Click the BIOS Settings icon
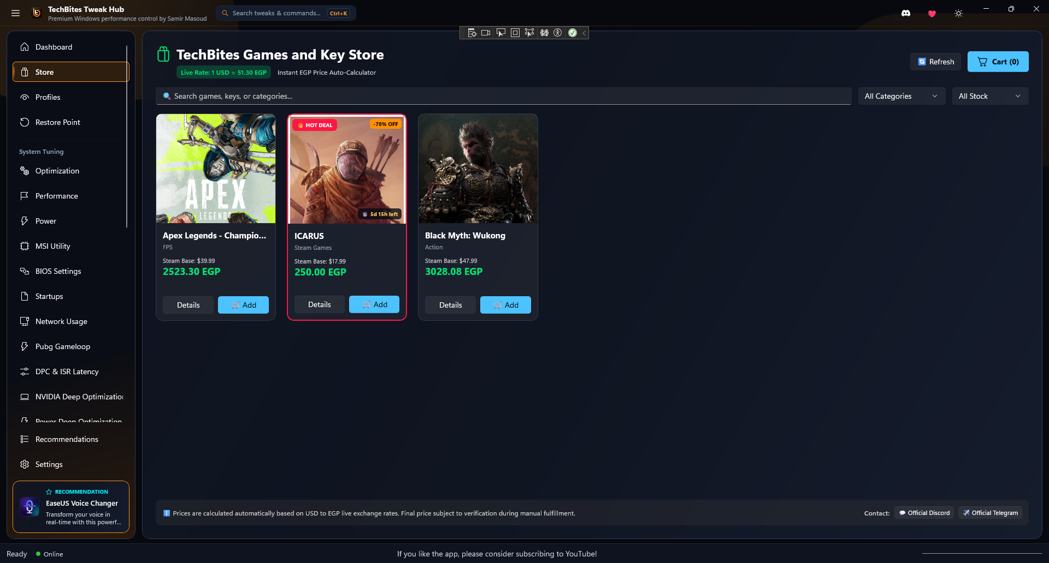 click(x=25, y=271)
